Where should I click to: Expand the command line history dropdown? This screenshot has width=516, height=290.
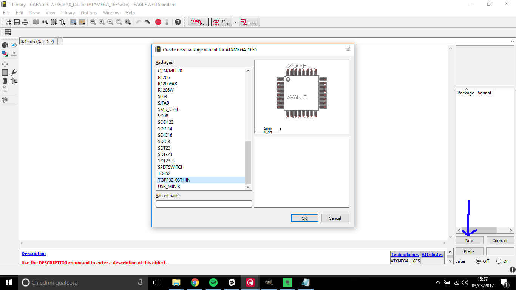(x=513, y=41)
